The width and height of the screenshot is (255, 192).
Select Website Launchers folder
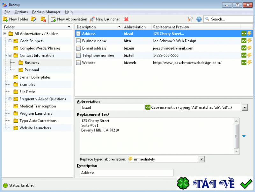[x=35, y=128]
